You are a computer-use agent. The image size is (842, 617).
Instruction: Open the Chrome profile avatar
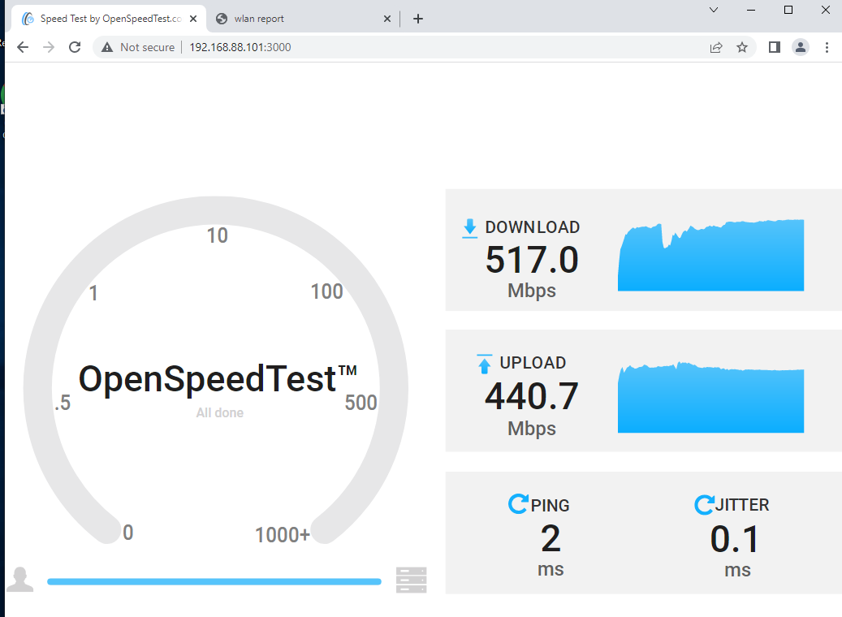800,47
